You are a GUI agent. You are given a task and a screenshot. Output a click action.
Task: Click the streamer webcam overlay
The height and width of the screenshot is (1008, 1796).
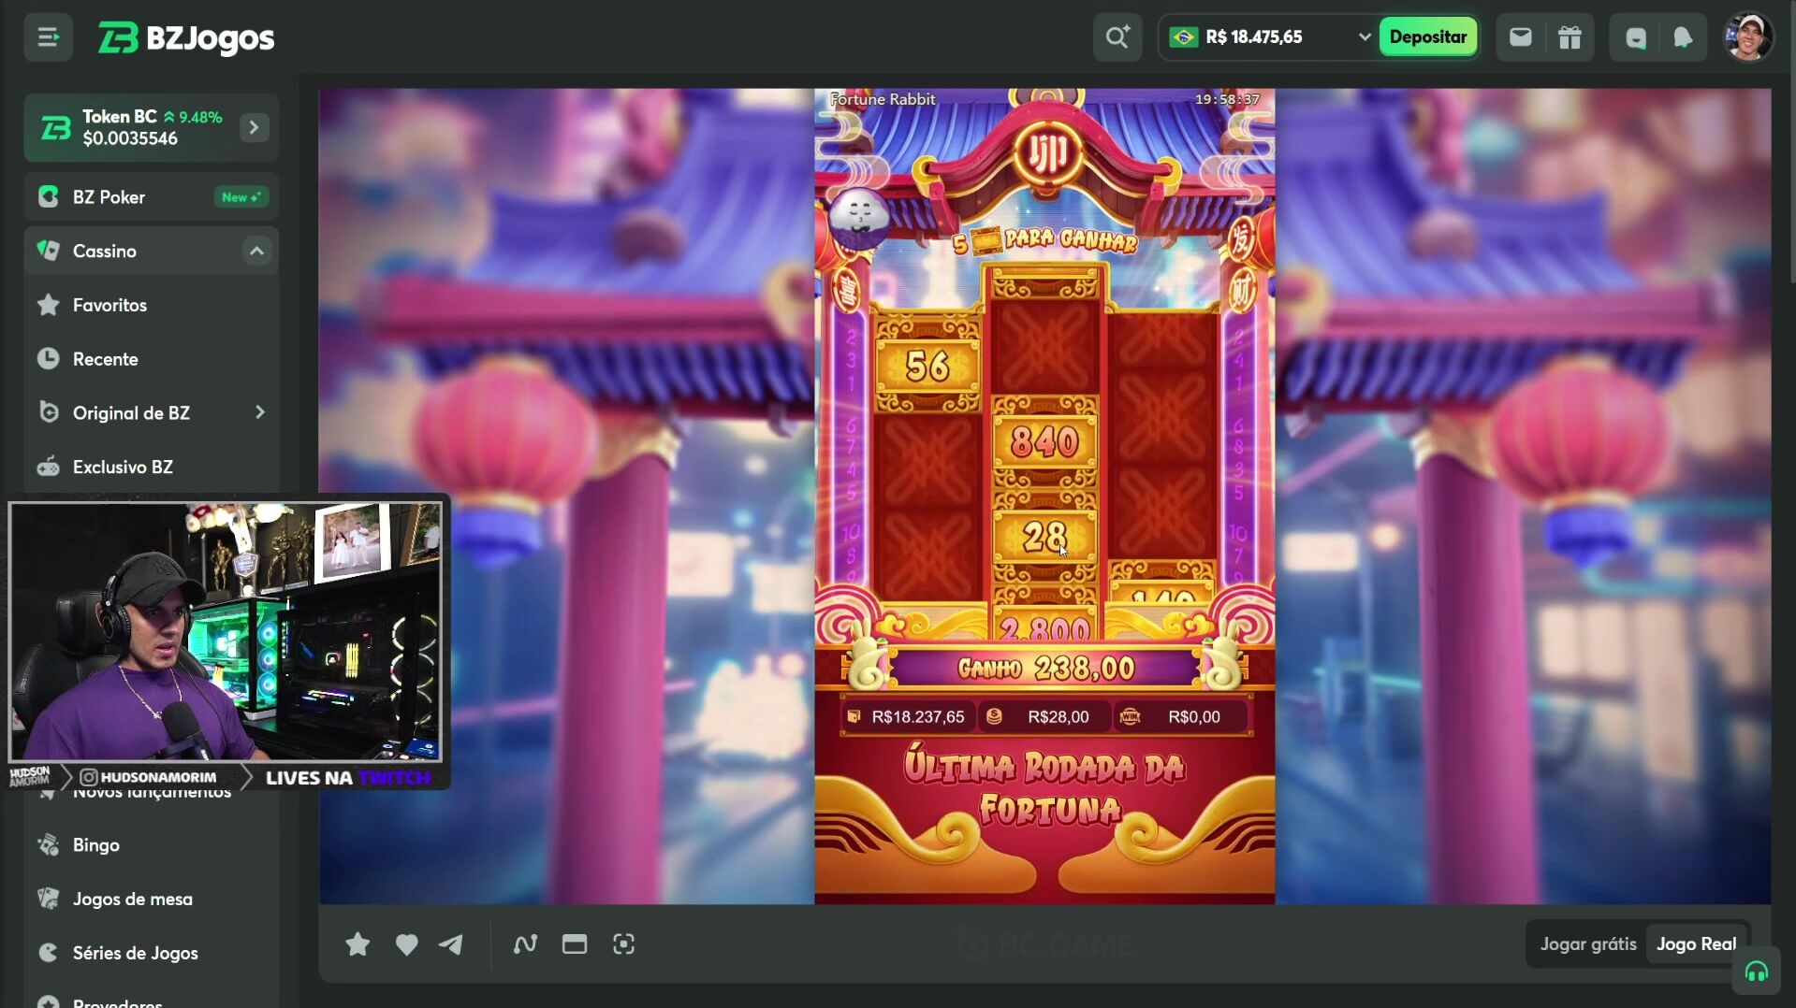(225, 632)
